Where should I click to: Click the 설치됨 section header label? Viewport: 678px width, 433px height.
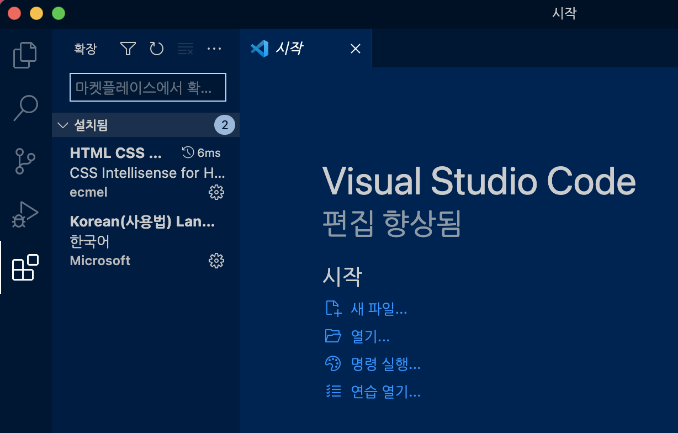[91, 125]
